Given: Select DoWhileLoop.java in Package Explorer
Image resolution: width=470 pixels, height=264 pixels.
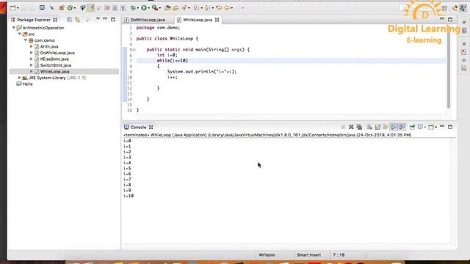Looking at the screenshot, I should 57,53.
